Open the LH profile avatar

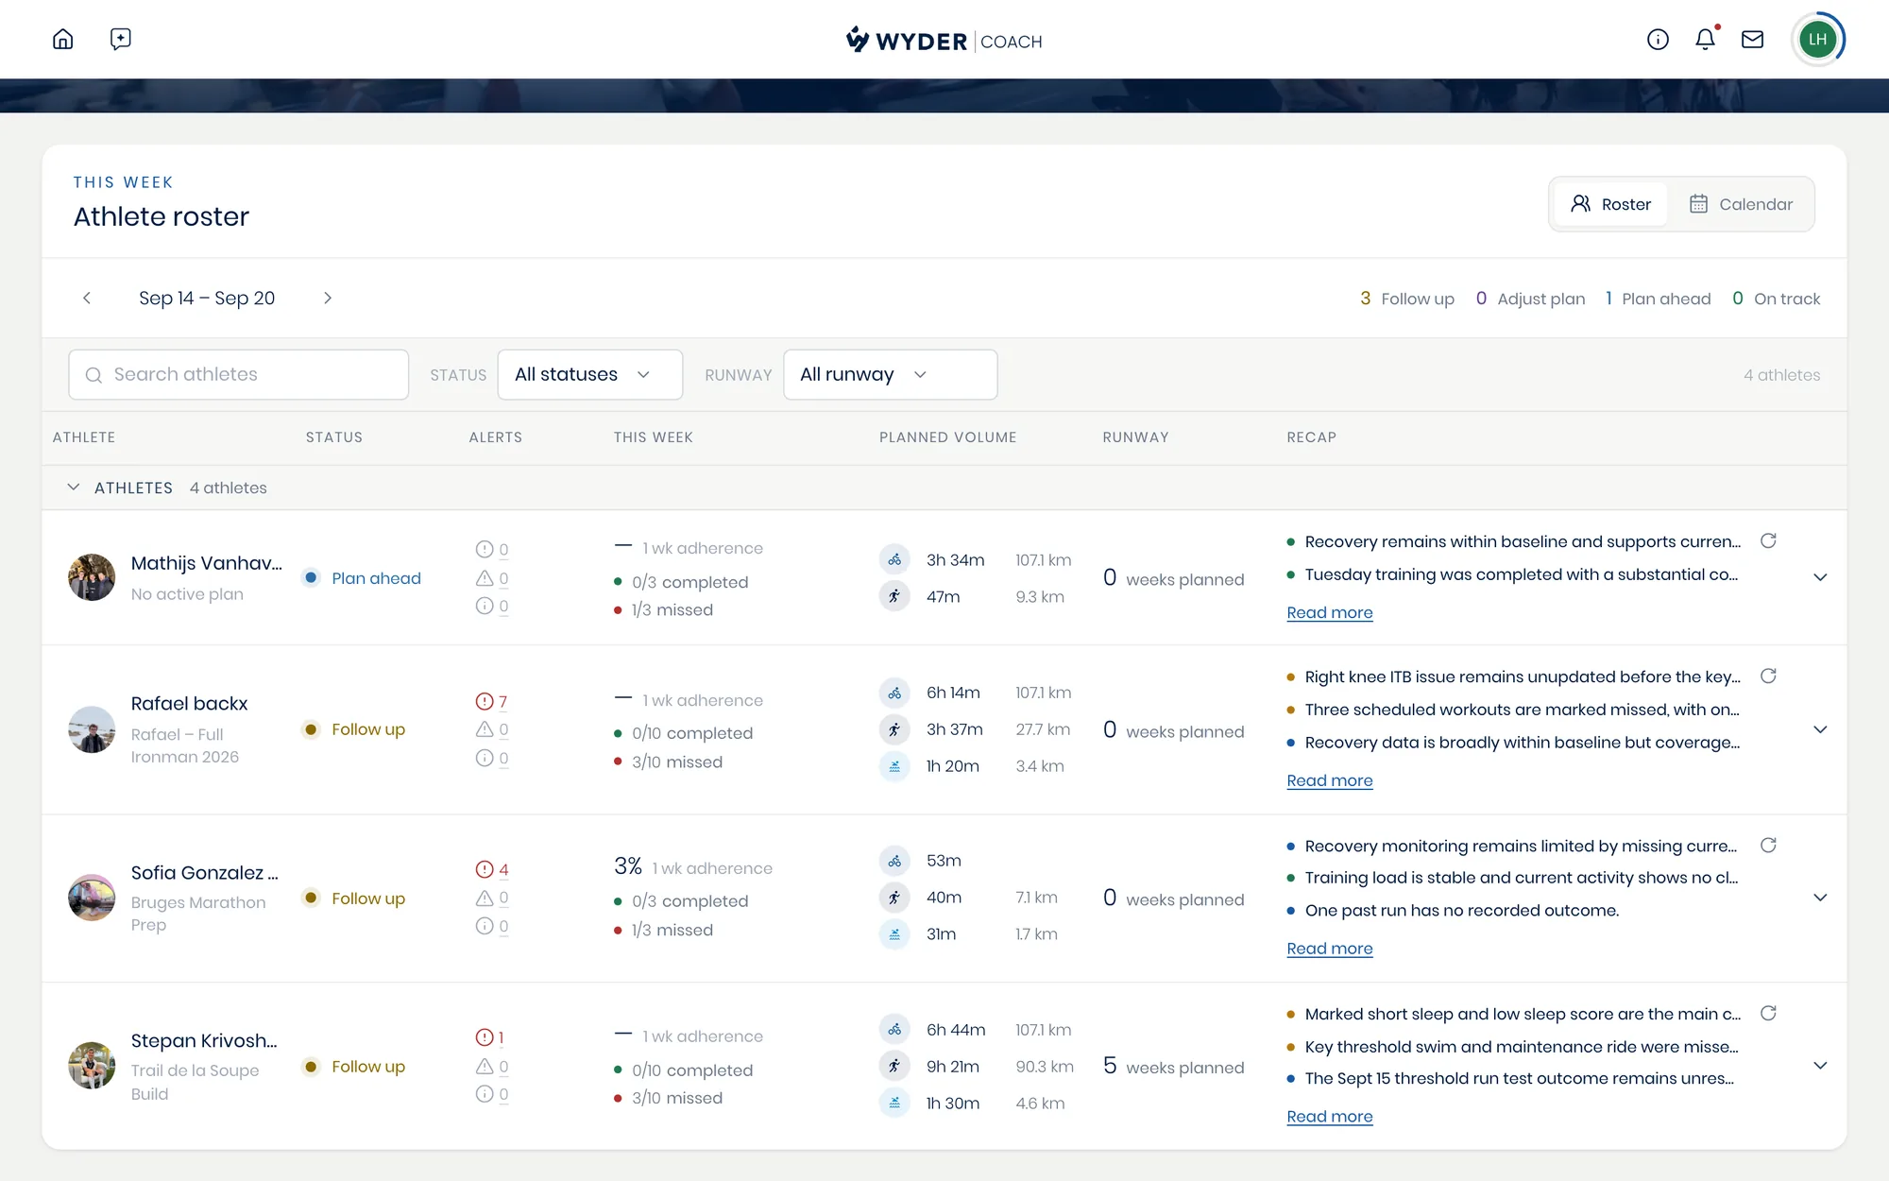tap(1817, 39)
